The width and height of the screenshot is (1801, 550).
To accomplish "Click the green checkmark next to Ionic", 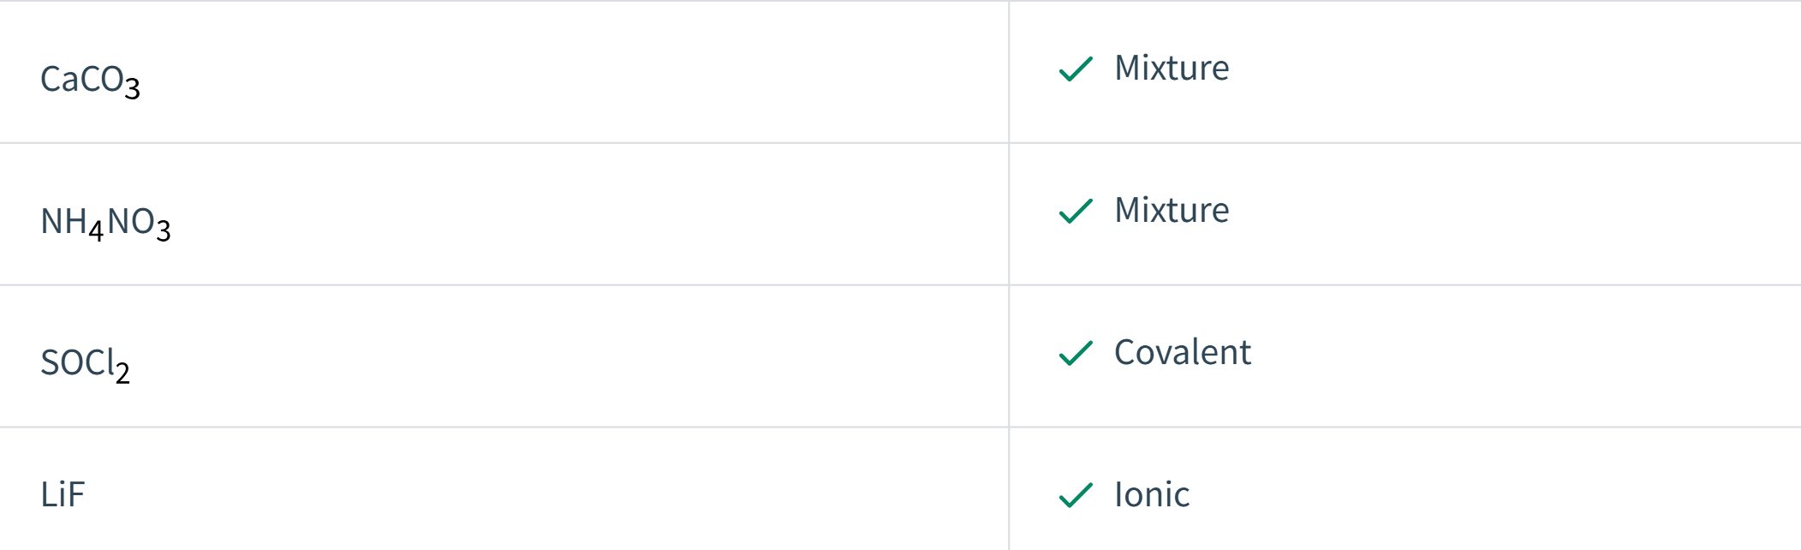I will 1076,495.
